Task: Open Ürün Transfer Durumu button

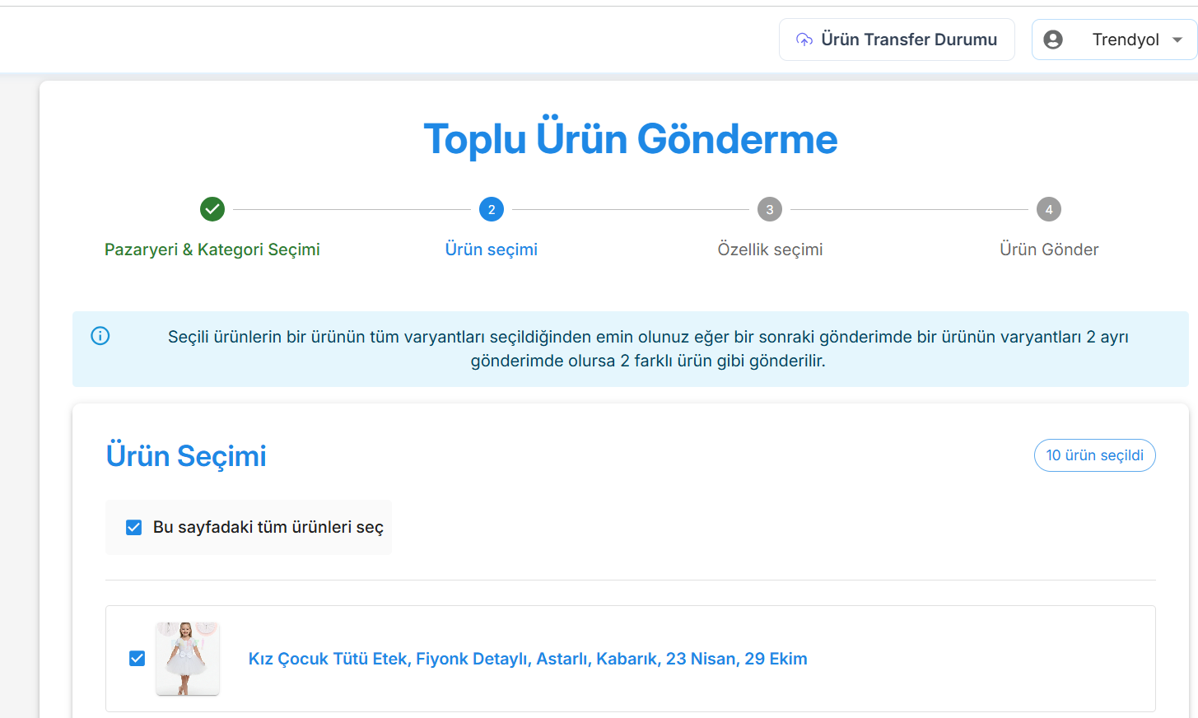Action: (x=897, y=40)
